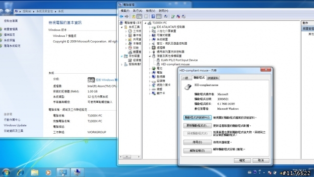Viewport: 314px width, 177px height.
Task: Expand the Event Viewer node in left tree
Action: [x=126, y=35]
